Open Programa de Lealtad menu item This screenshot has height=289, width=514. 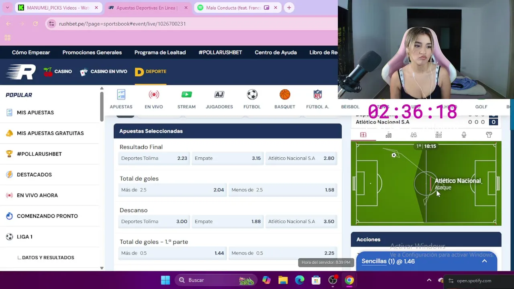[x=160, y=53]
